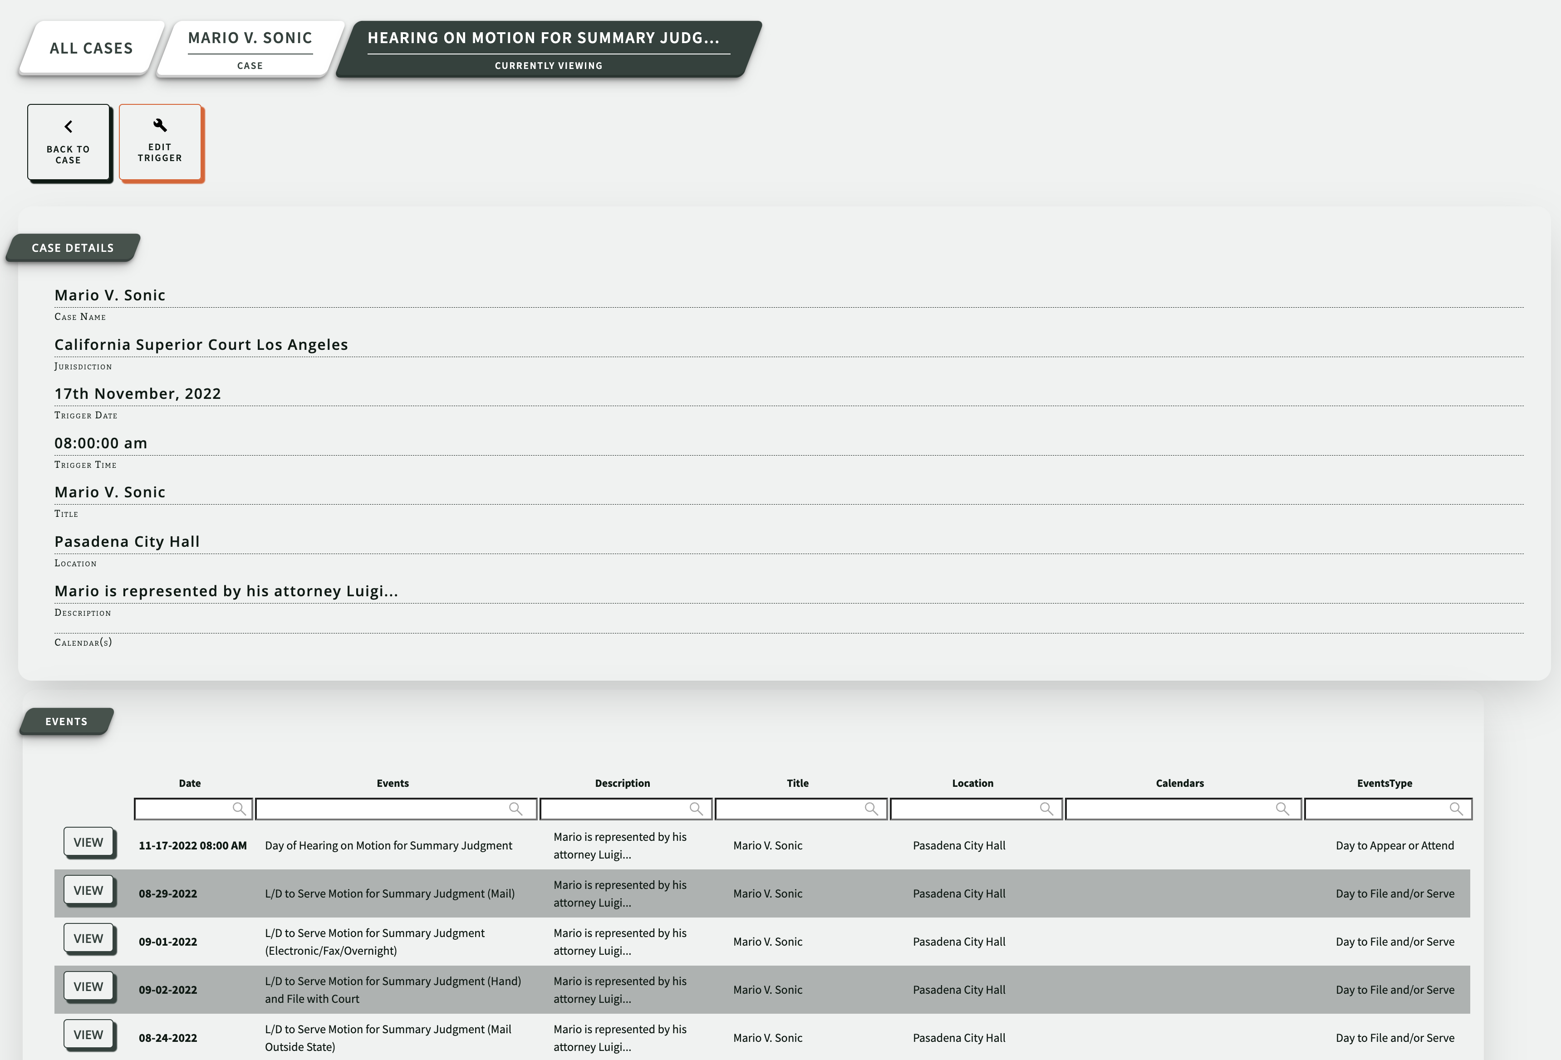
Task: Click VIEW on the 08-24-2022 event row
Action: pos(88,1035)
